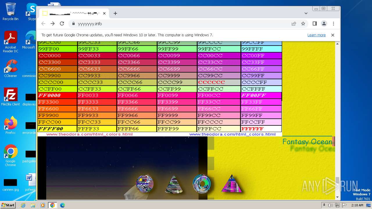Launch Microsoft Edge from the taskbar
This screenshot has height=209, width=372.
[x=62, y=205]
